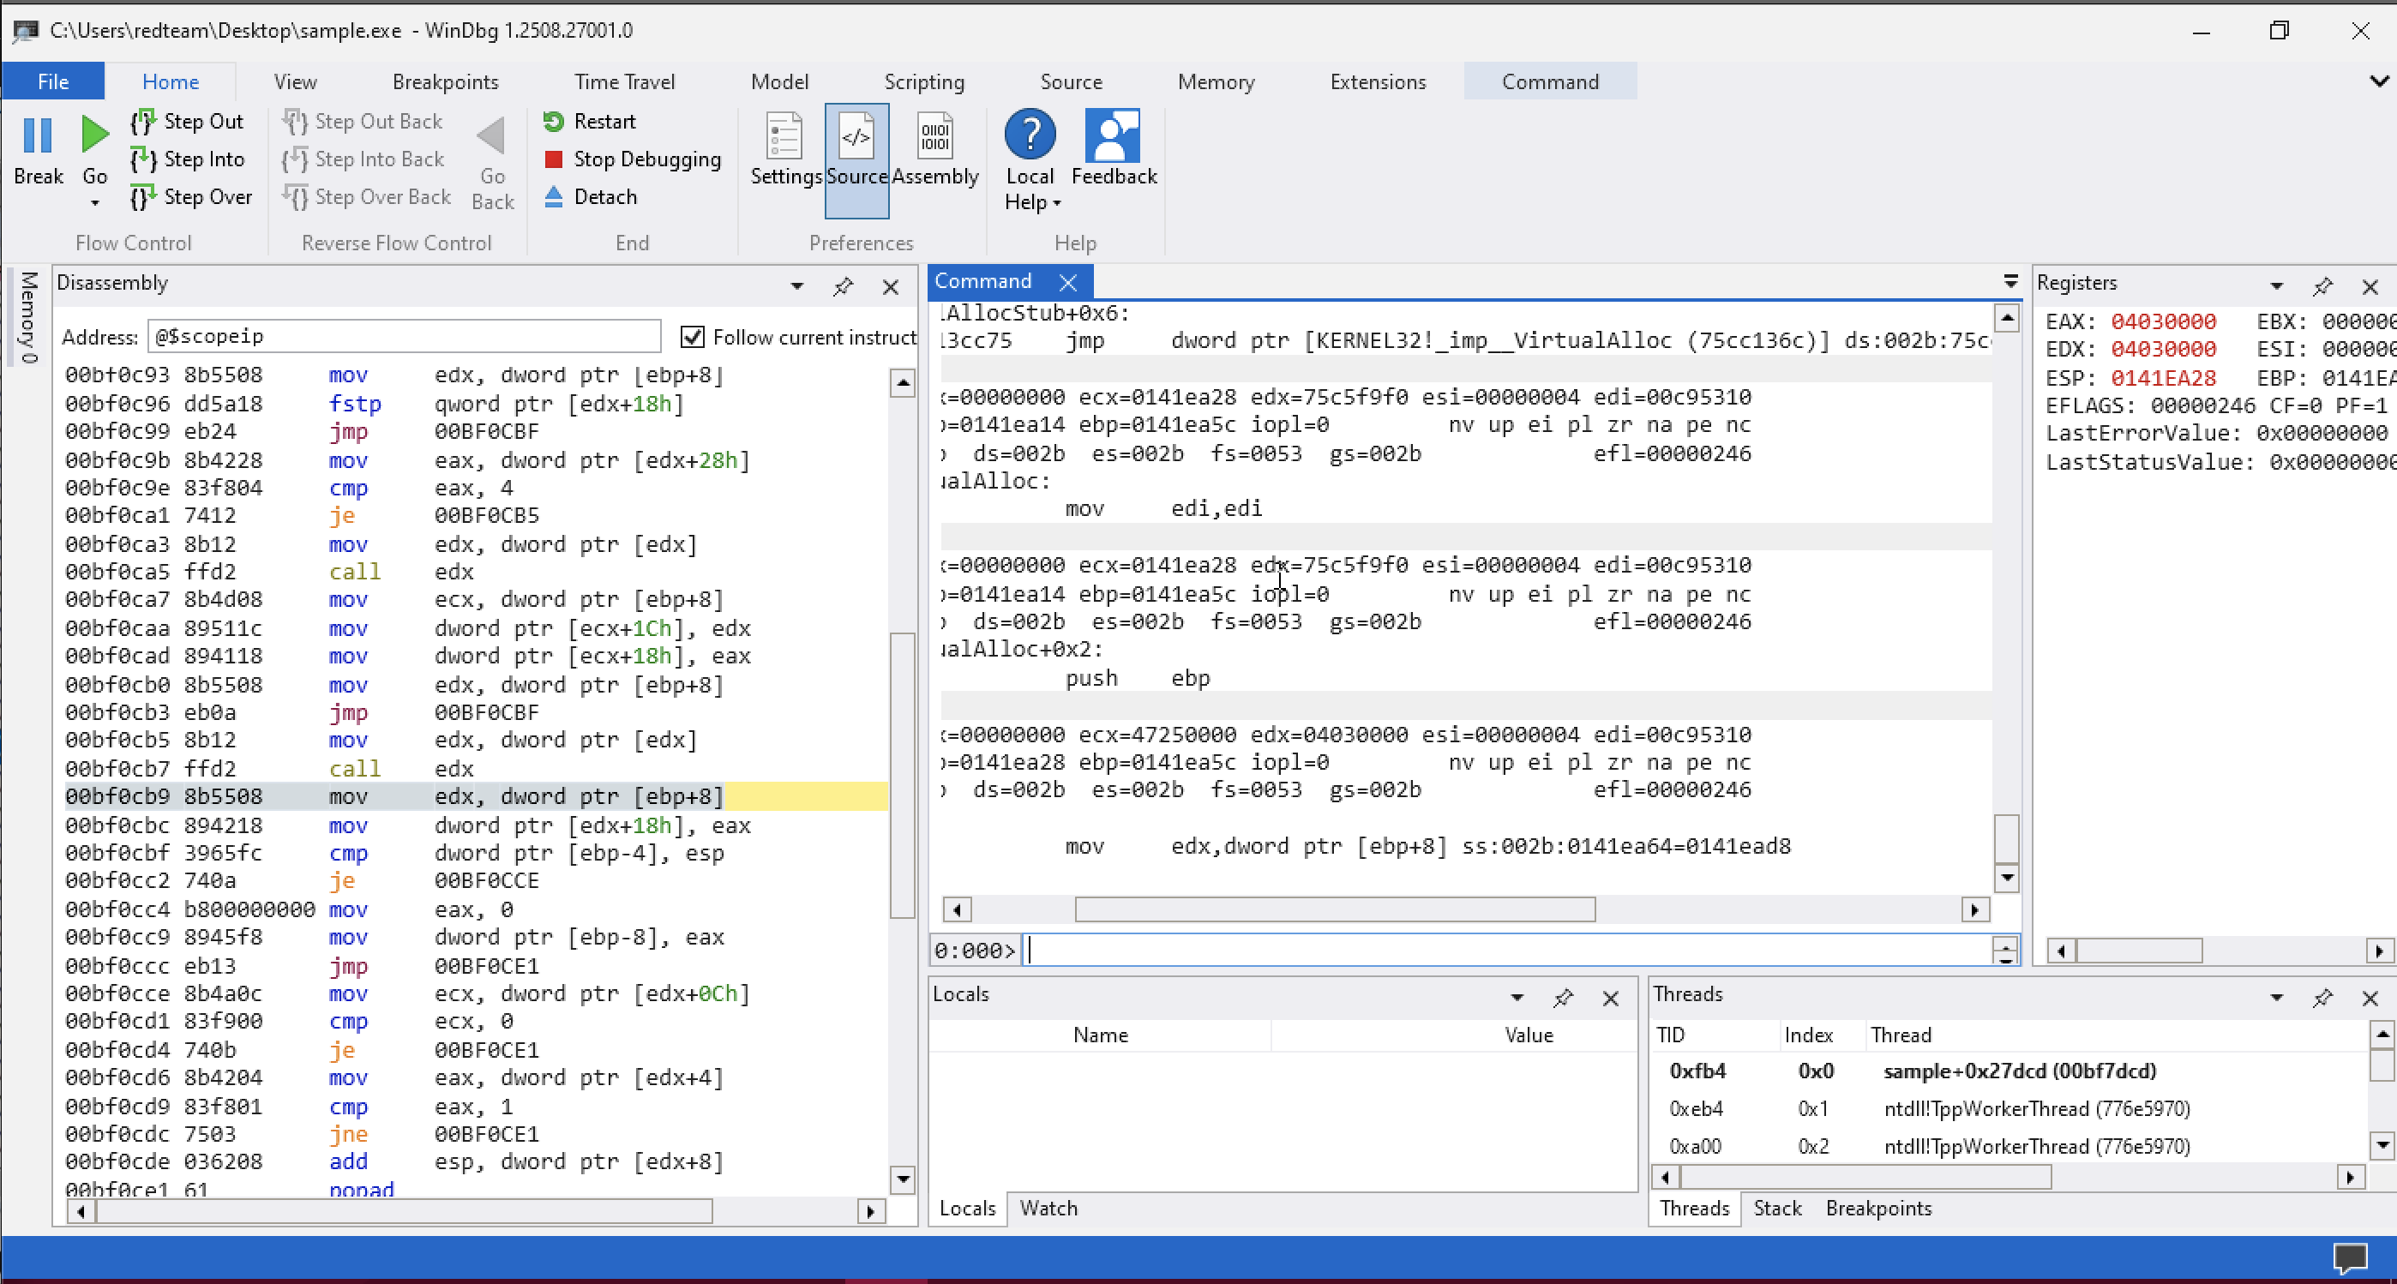This screenshot has width=2397, height=1284.
Task: Open the debugger Settings
Action: [x=784, y=150]
